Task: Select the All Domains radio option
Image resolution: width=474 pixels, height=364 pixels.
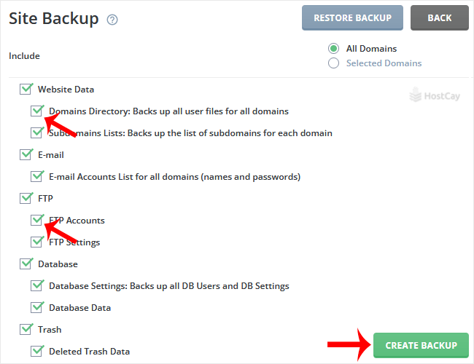Action: (x=333, y=49)
